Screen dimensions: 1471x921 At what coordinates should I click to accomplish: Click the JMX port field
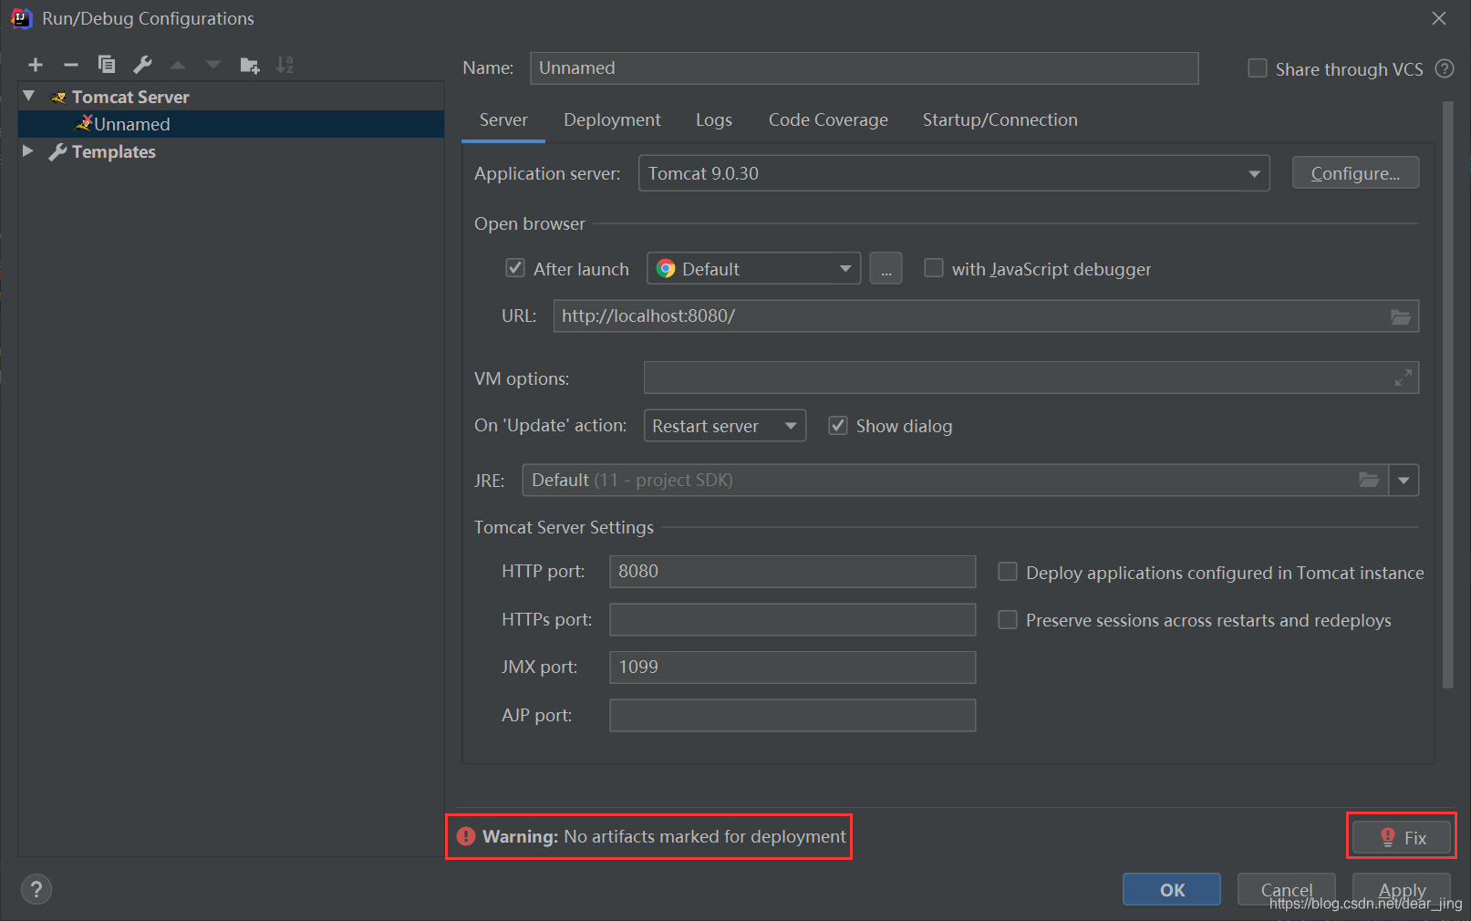click(x=792, y=667)
